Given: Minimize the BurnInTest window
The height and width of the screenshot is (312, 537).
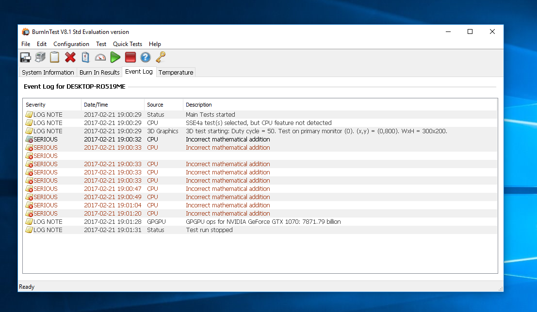Looking at the screenshot, I should pos(448,31).
